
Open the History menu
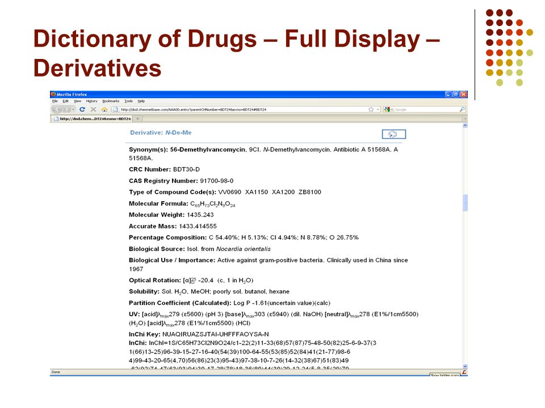92,101
